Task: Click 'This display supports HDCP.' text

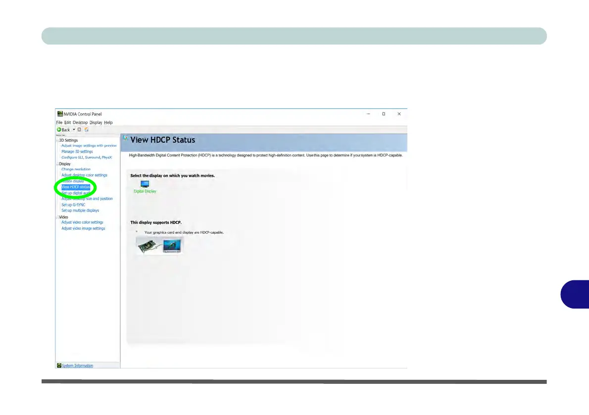Action: coord(156,222)
